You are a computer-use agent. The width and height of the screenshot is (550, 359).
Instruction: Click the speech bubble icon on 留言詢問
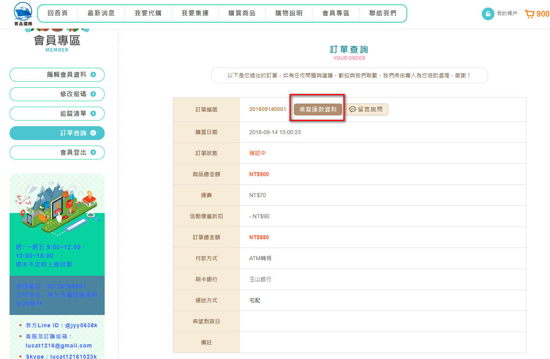point(352,109)
